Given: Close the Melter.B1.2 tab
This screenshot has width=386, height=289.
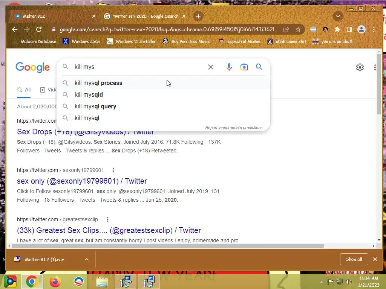Looking at the screenshot, I should (x=94, y=16).
